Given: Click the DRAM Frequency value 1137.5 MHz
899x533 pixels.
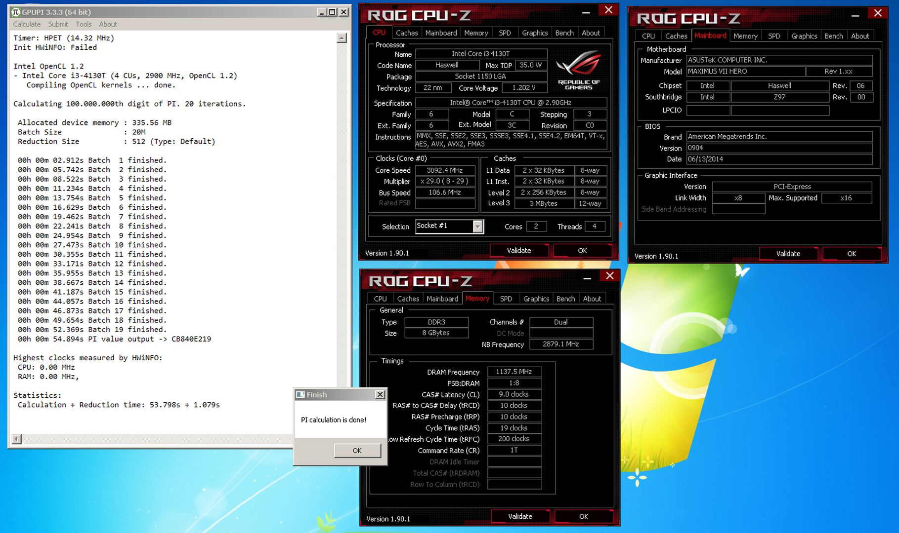Looking at the screenshot, I should tap(514, 372).
